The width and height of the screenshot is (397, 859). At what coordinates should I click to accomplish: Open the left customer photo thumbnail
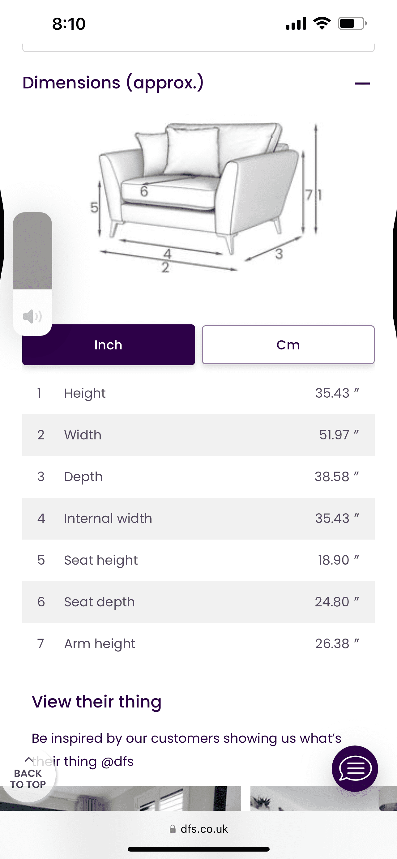click(x=120, y=798)
